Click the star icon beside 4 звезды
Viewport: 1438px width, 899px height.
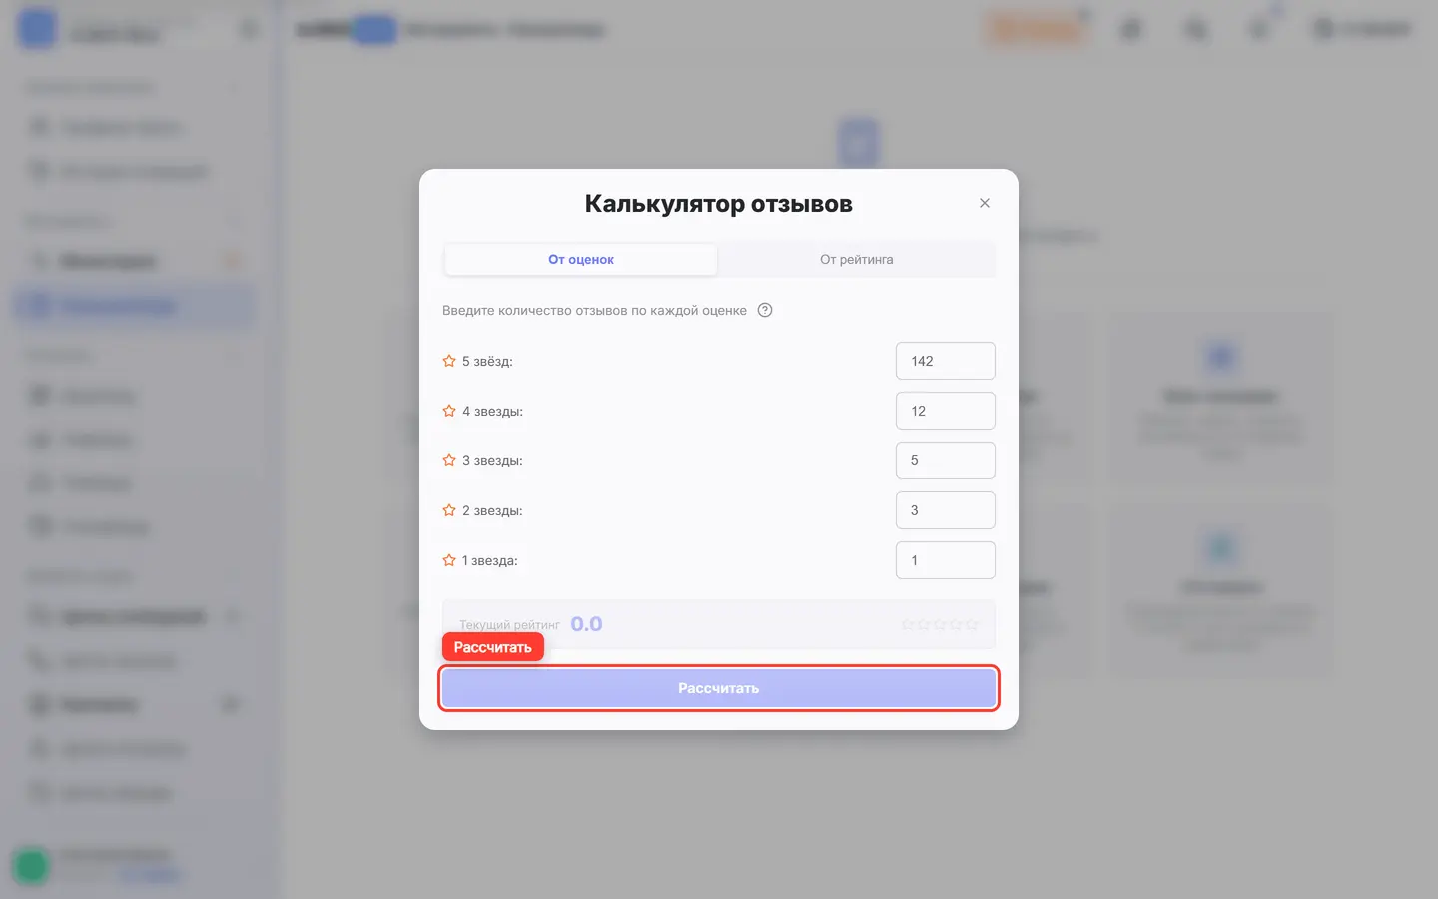coord(449,411)
